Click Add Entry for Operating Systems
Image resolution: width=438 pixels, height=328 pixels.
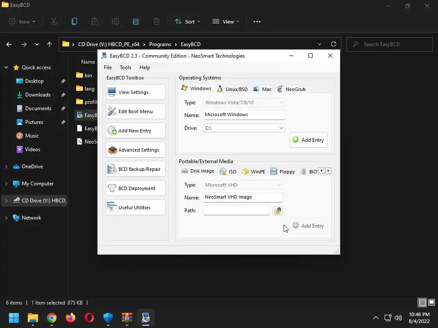coord(308,140)
